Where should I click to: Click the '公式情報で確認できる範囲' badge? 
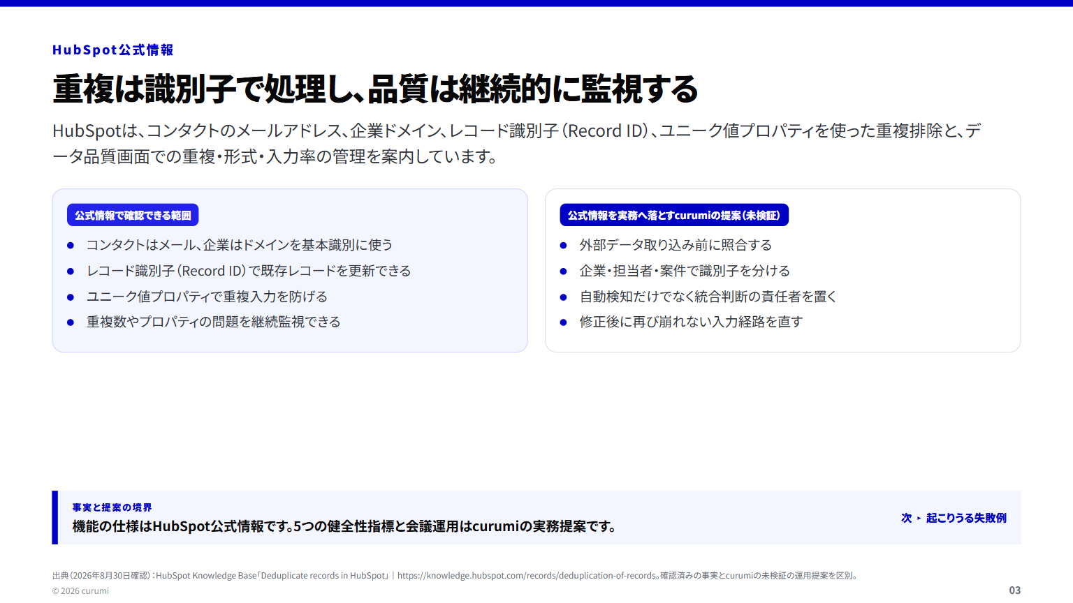coord(133,215)
